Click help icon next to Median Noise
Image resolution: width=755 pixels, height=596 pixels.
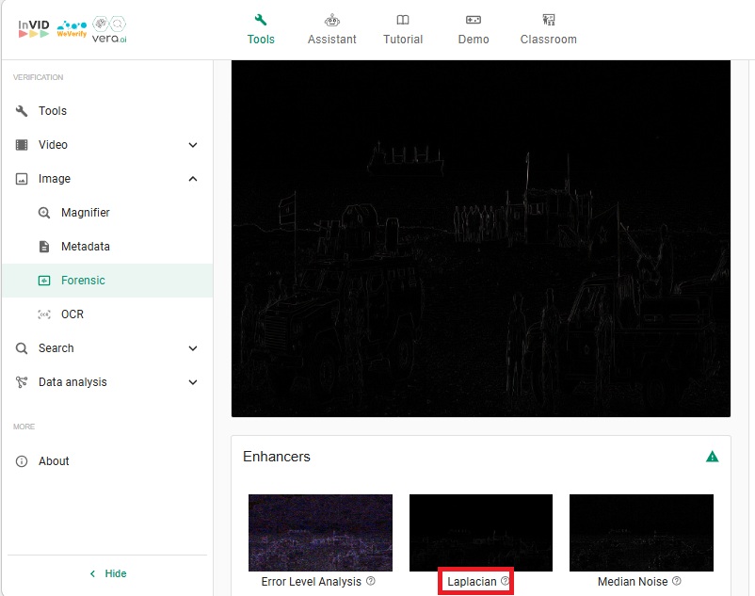[x=677, y=582]
